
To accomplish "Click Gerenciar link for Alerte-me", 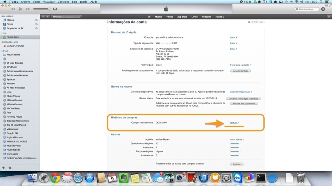I will coord(235,148).
